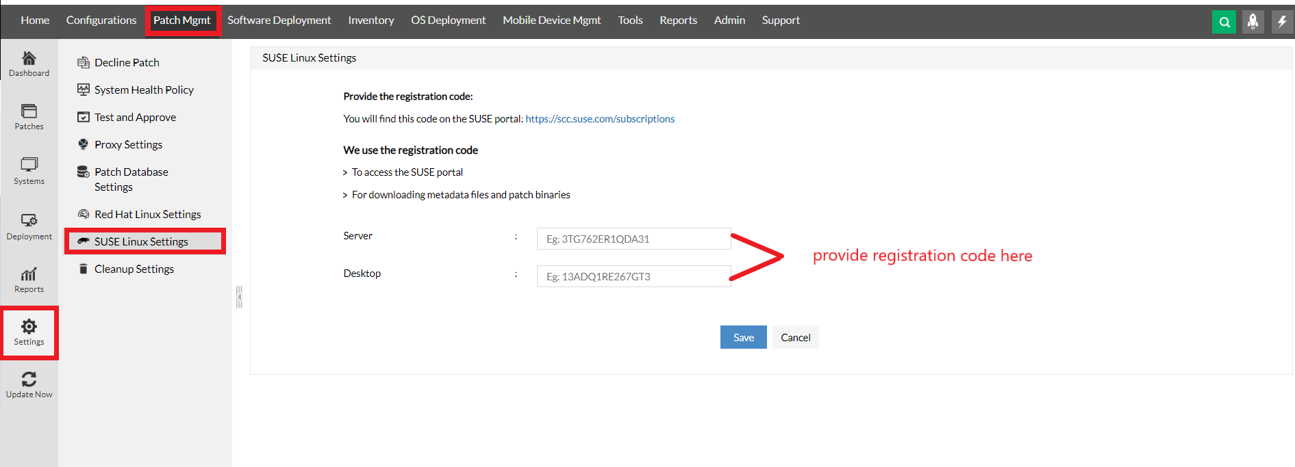Open Cleanup Settings page
Screen dimensions: 1295x467
point(134,269)
